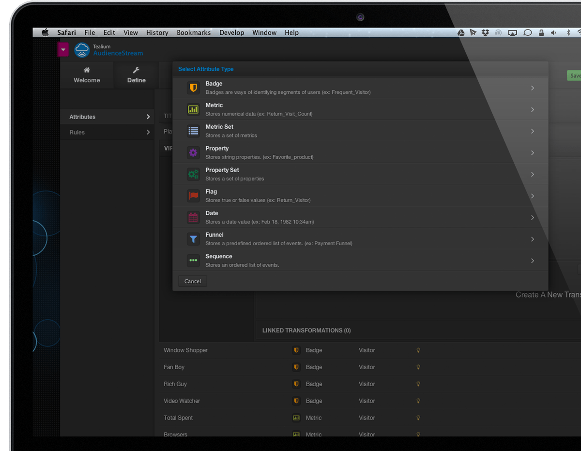Expand the Metric Set chevron
Viewport: 581px width, 451px height.
533,131
